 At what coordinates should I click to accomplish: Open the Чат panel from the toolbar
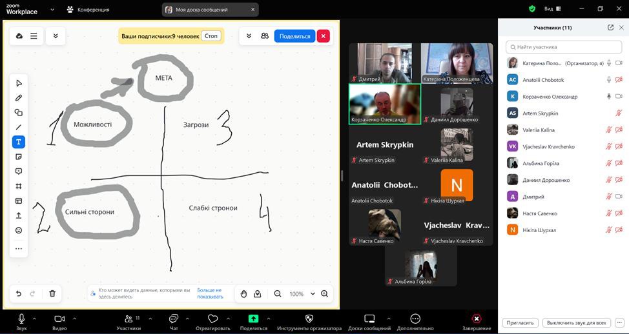pos(173,322)
